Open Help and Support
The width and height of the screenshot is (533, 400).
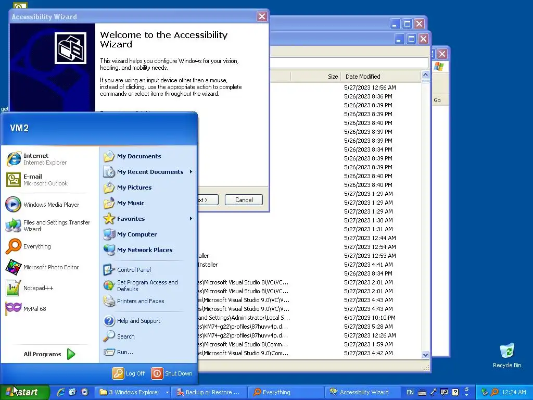point(148,321)
